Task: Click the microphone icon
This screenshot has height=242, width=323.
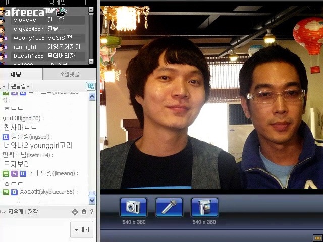Action: tap(169, 207)
